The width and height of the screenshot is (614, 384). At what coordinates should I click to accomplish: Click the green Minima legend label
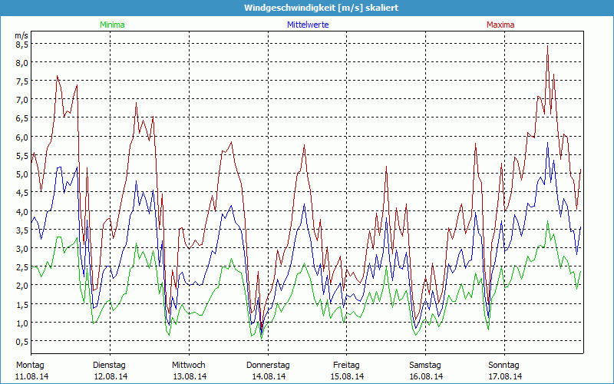(112, 25)
